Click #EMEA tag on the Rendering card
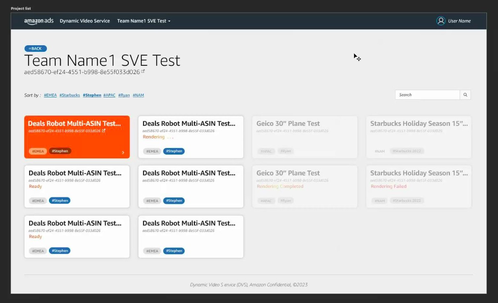The width and height of the screenshot is (498, 303). 152,151
